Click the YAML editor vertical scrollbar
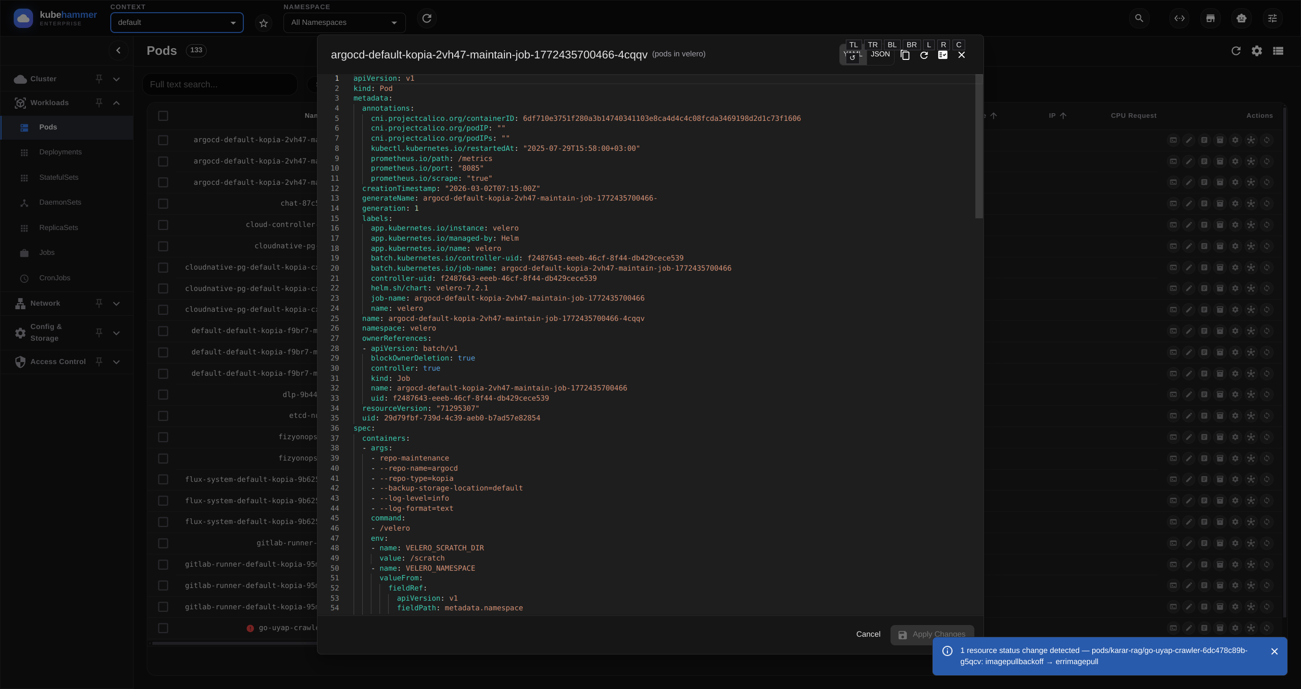 click(979, 147)
